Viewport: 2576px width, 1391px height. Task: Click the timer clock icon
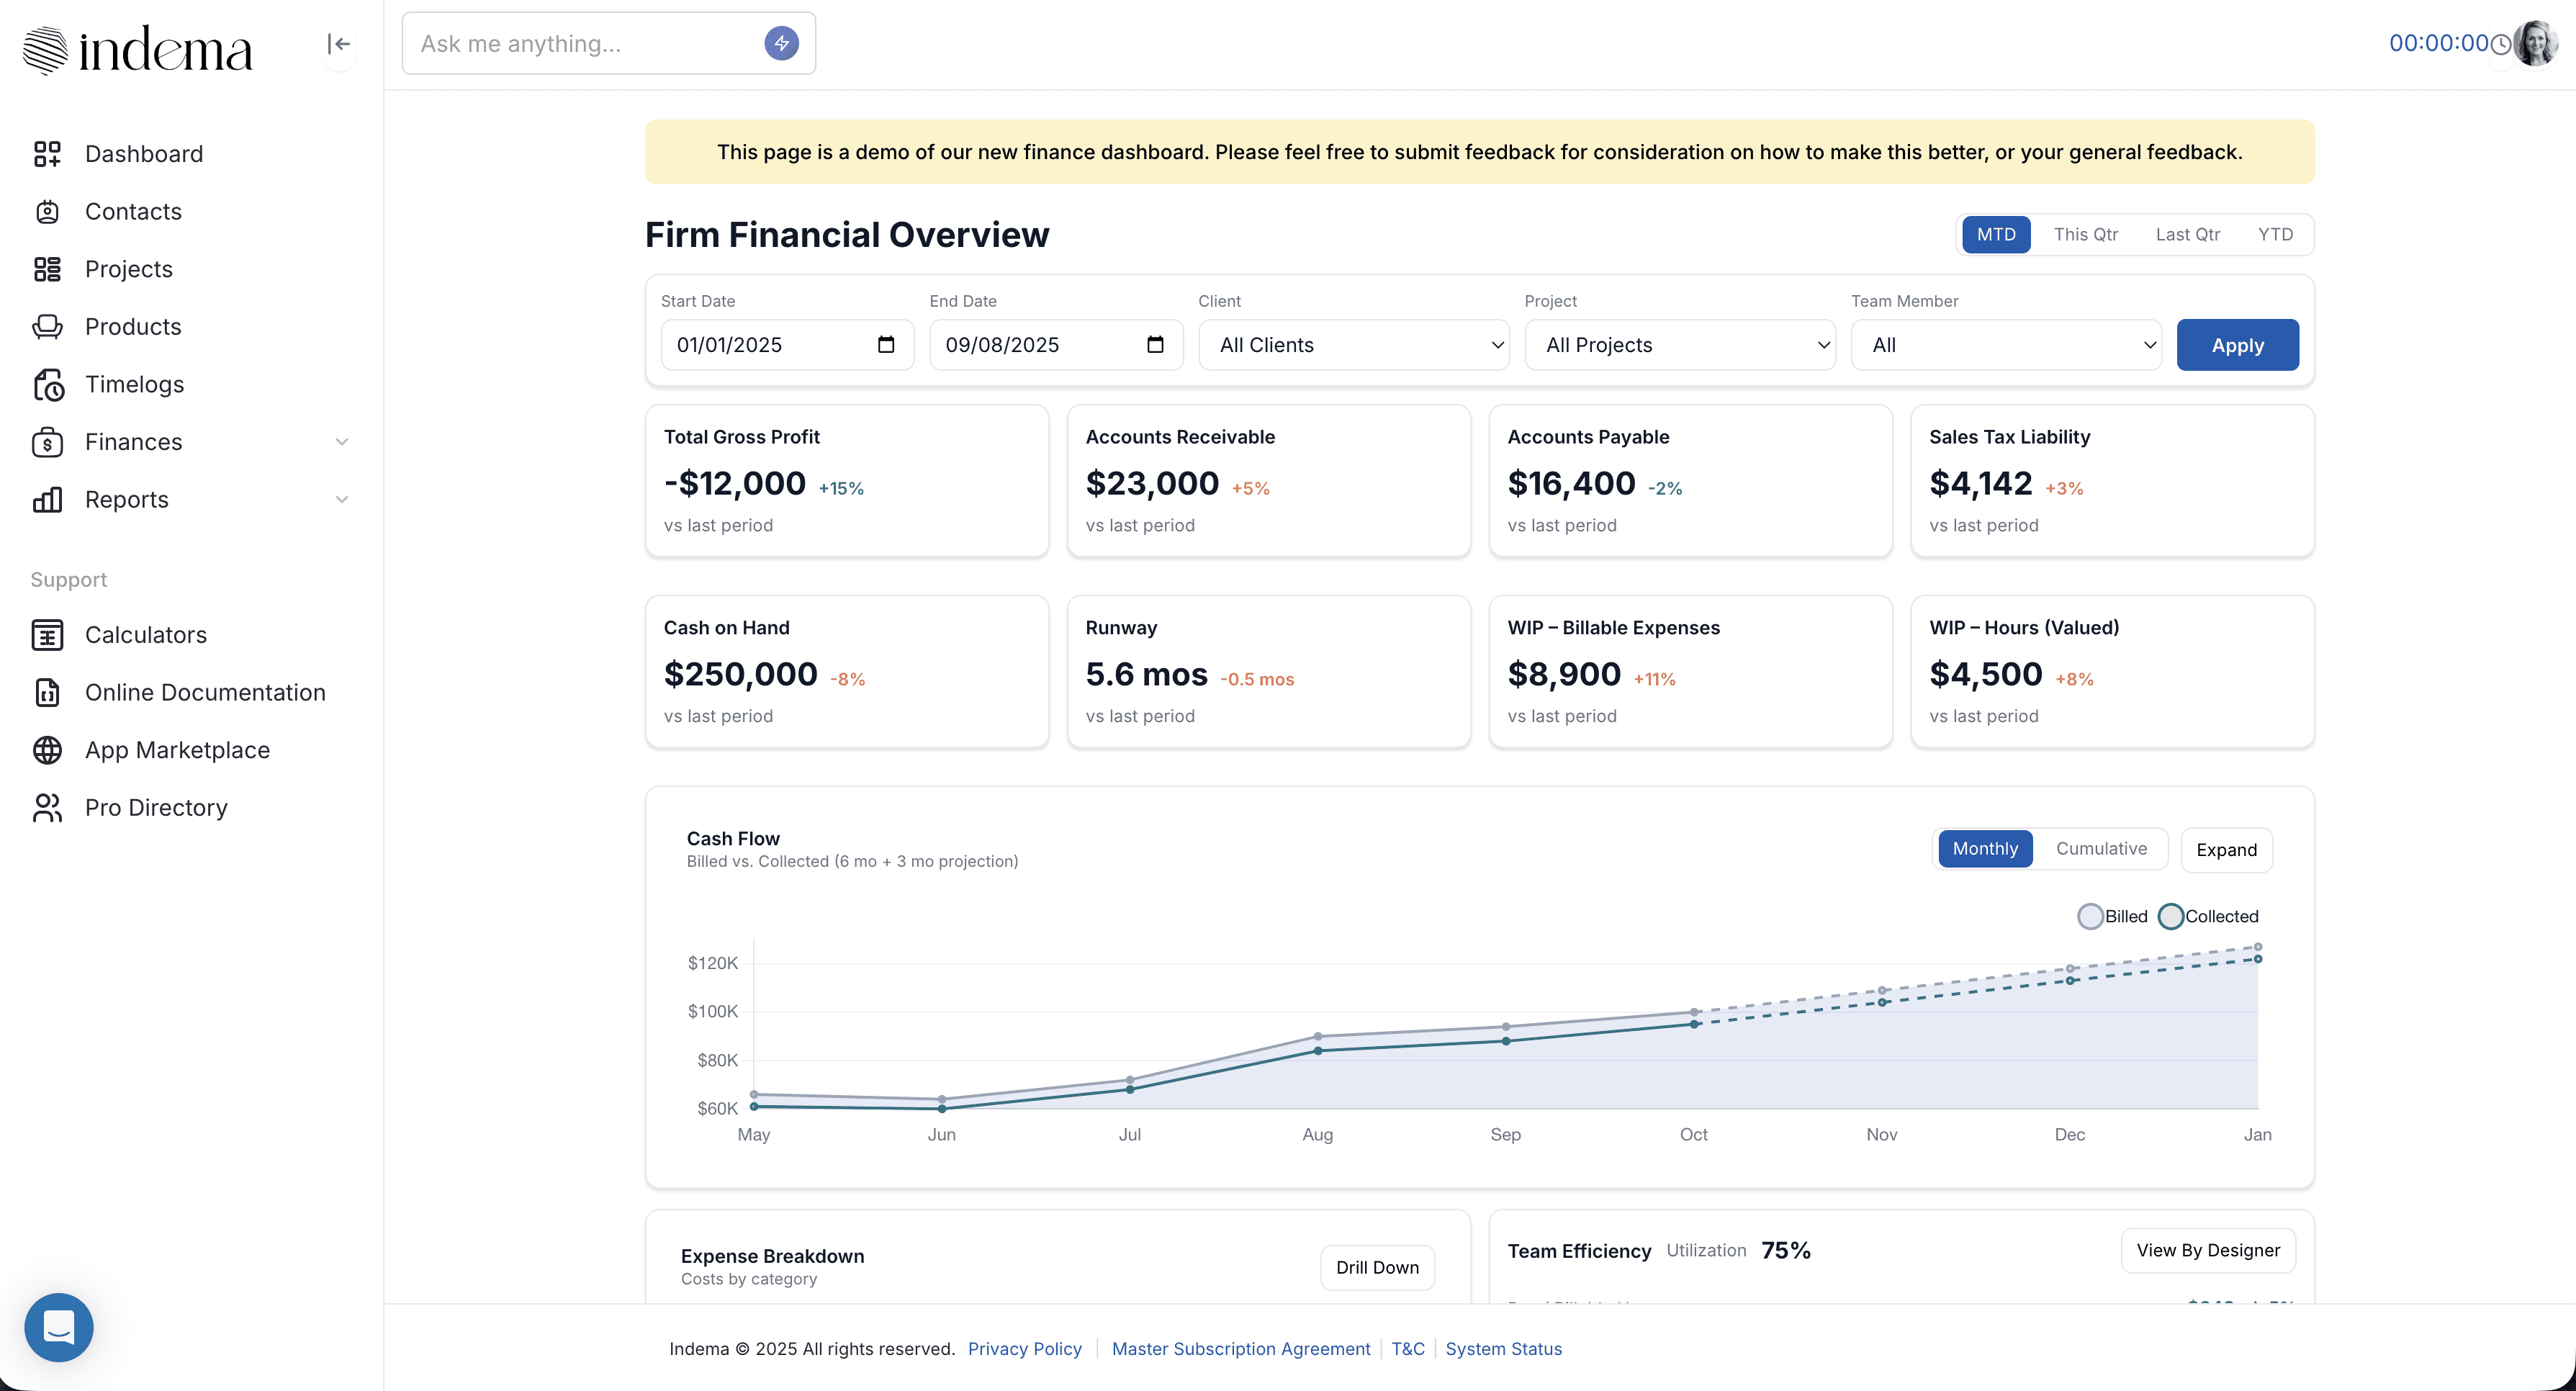(x=2500, y=44)
